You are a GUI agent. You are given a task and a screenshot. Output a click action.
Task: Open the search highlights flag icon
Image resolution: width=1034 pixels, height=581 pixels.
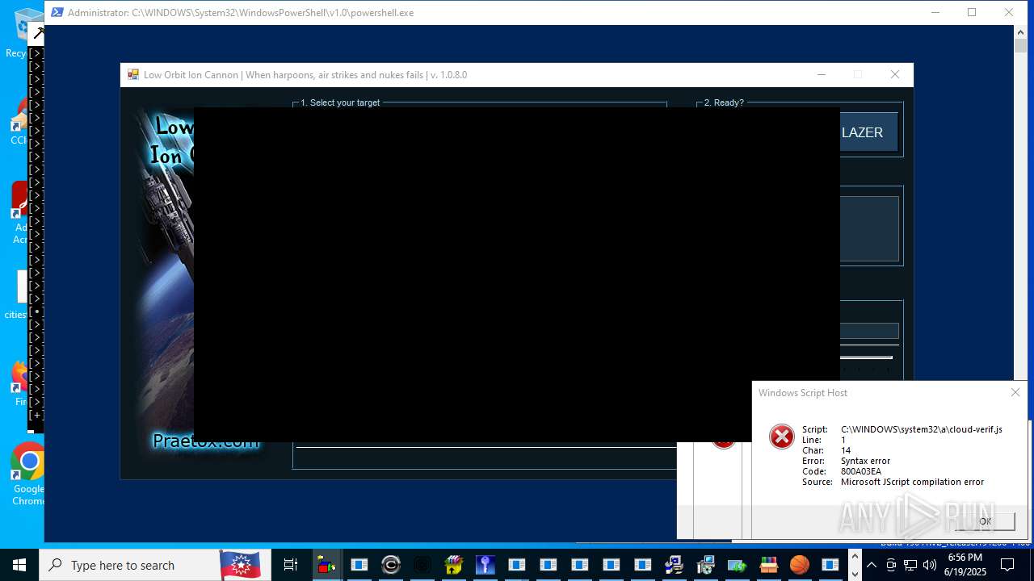click(x=240, y=565)
